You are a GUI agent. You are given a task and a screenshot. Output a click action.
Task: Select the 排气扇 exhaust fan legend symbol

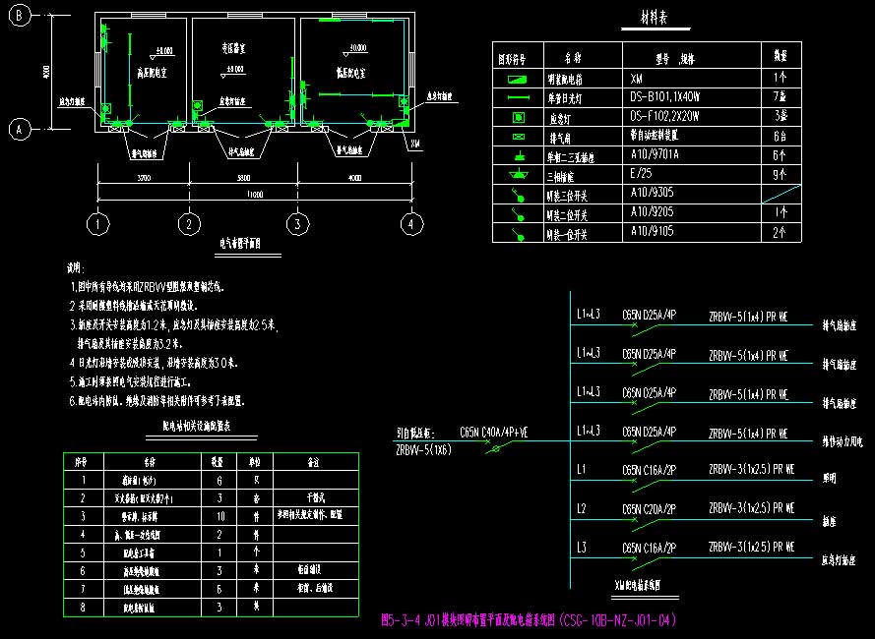519,137
